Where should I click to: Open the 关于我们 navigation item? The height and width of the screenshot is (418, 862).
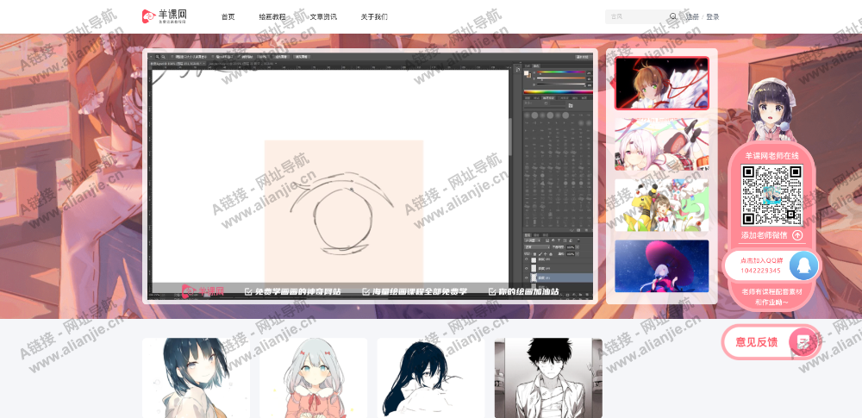point(374,17)
